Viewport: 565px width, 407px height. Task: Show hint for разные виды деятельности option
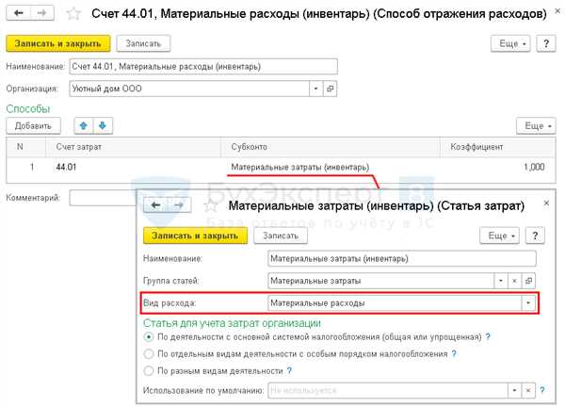[x=289, y=370]
